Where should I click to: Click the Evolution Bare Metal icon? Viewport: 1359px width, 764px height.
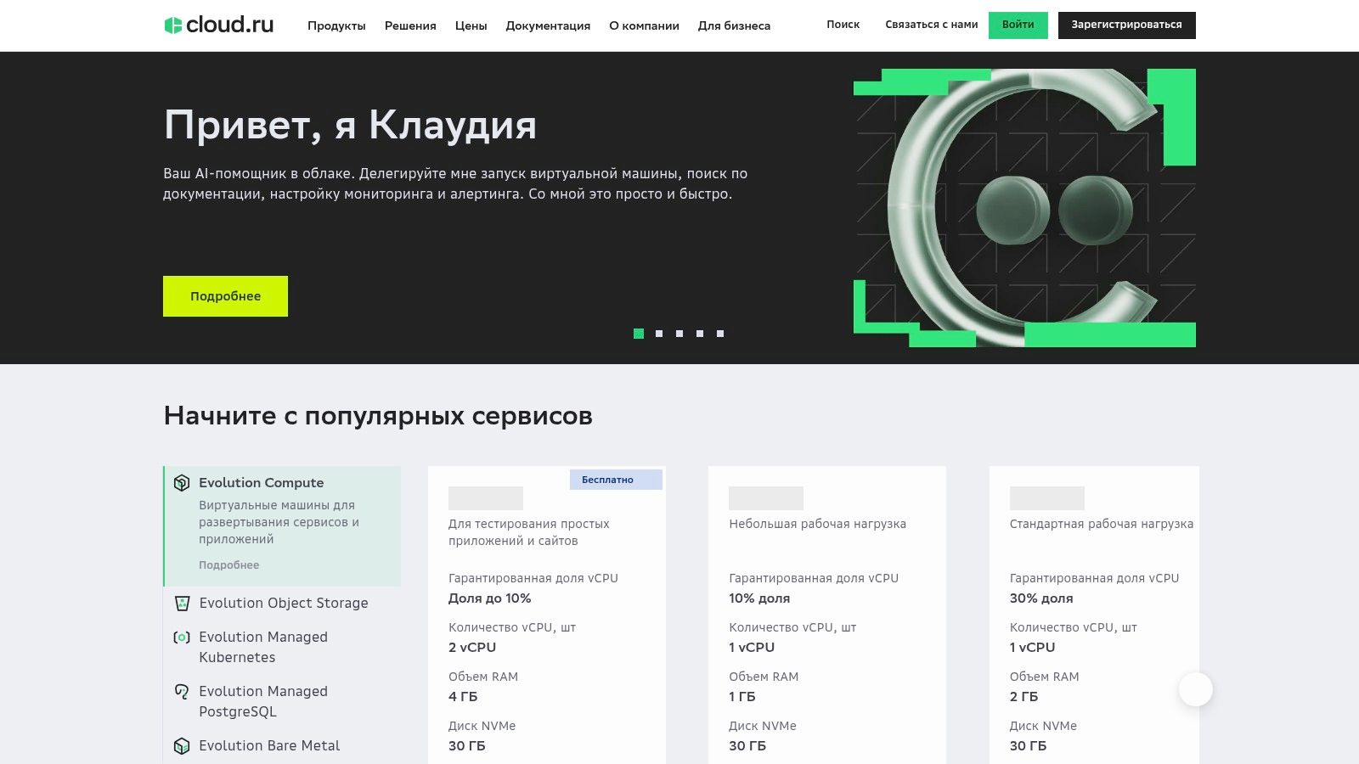pos(182,746)
